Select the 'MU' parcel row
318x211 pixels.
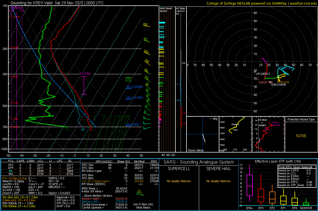pos(40,174)
